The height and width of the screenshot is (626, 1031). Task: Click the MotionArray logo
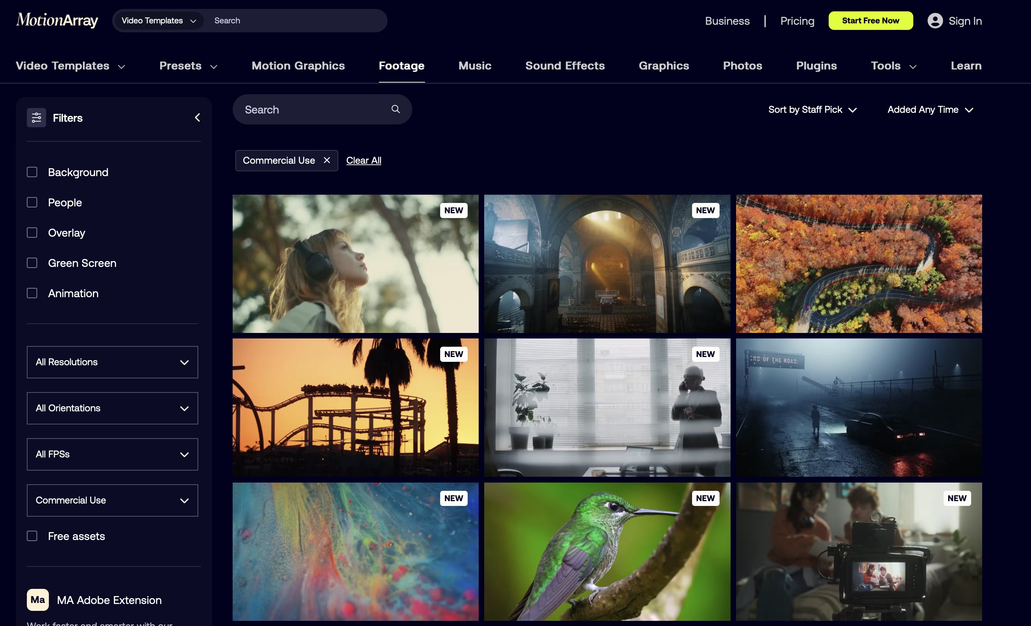point(57,20)
